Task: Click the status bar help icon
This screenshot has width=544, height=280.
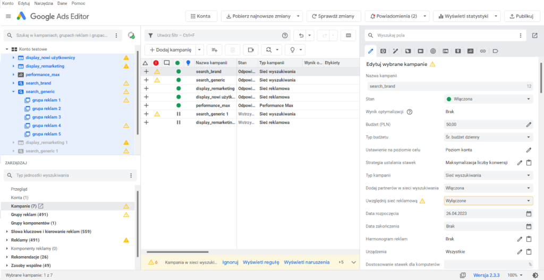Action: 463,275
